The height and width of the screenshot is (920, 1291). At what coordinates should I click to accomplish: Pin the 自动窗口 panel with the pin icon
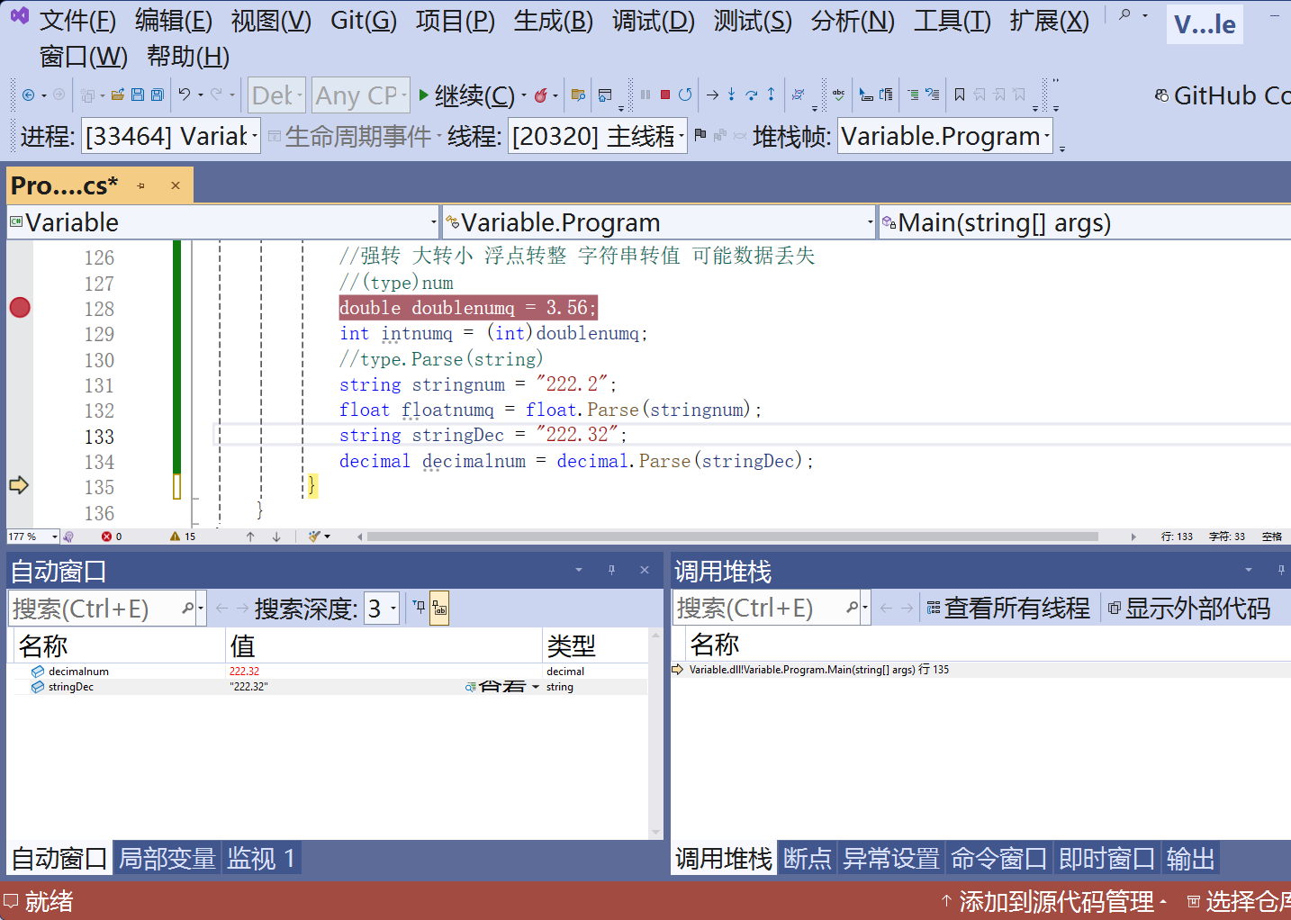(x=611, y=570)
